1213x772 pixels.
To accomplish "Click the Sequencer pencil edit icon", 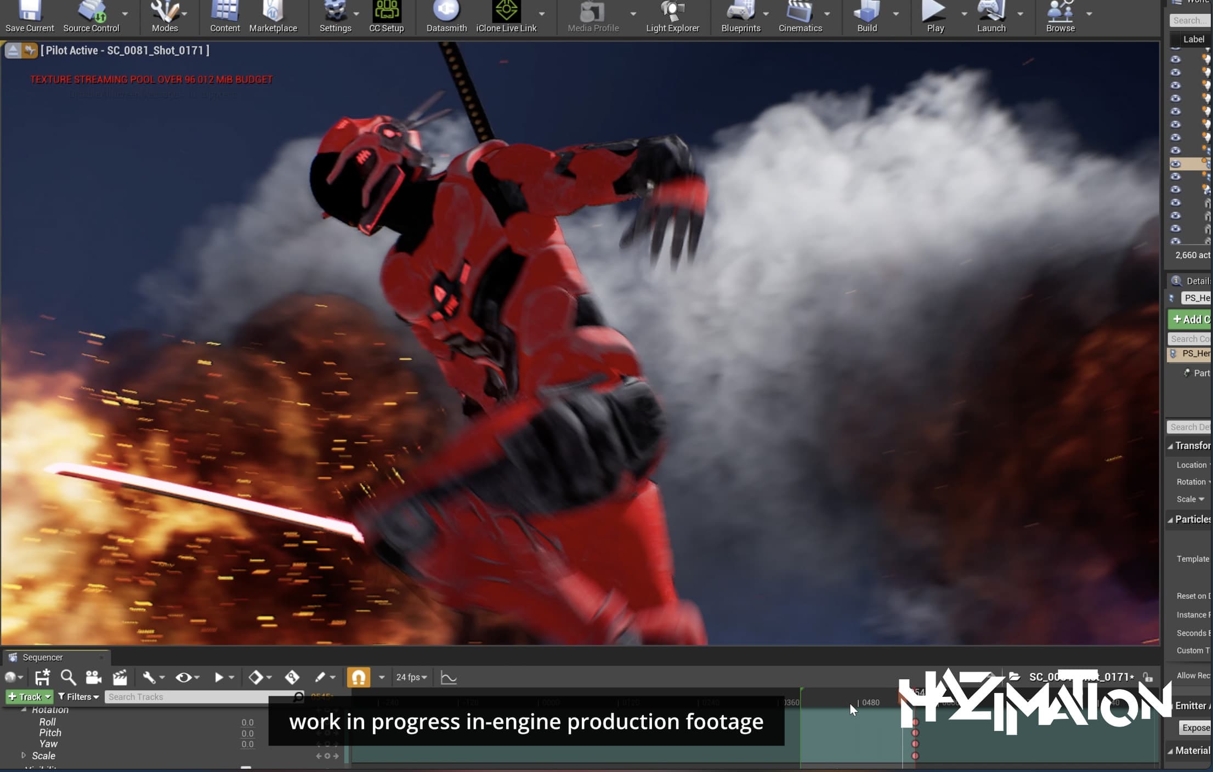I will click(x=320, y=677).
